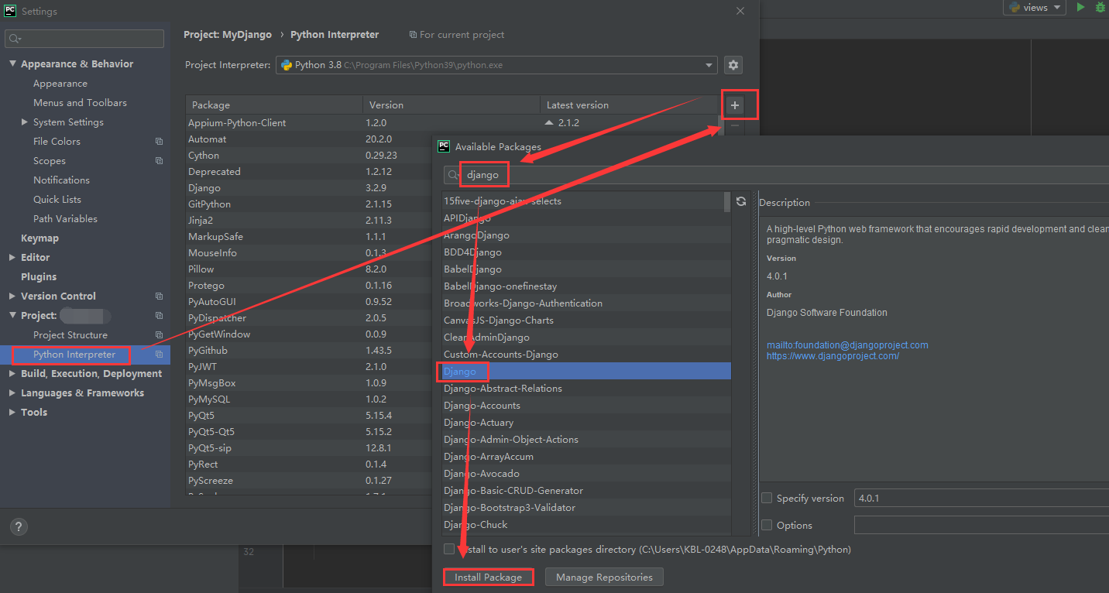Click the Settings search field

[x=84, y=39]
